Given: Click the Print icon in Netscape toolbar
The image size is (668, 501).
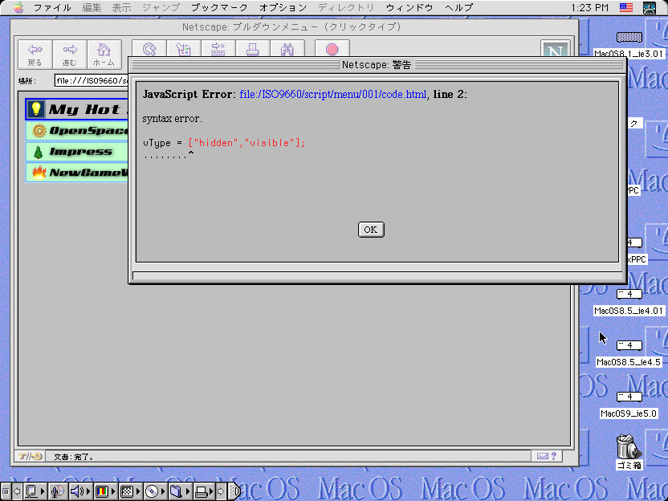Looking at the screenshot, I should (252, 50).
